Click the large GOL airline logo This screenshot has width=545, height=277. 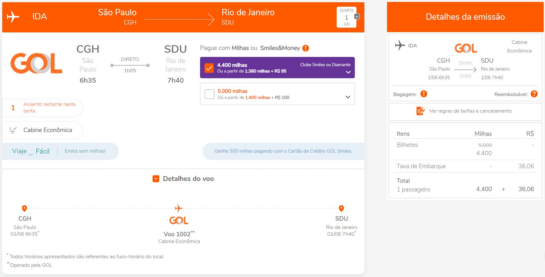(x=36, y=63)
